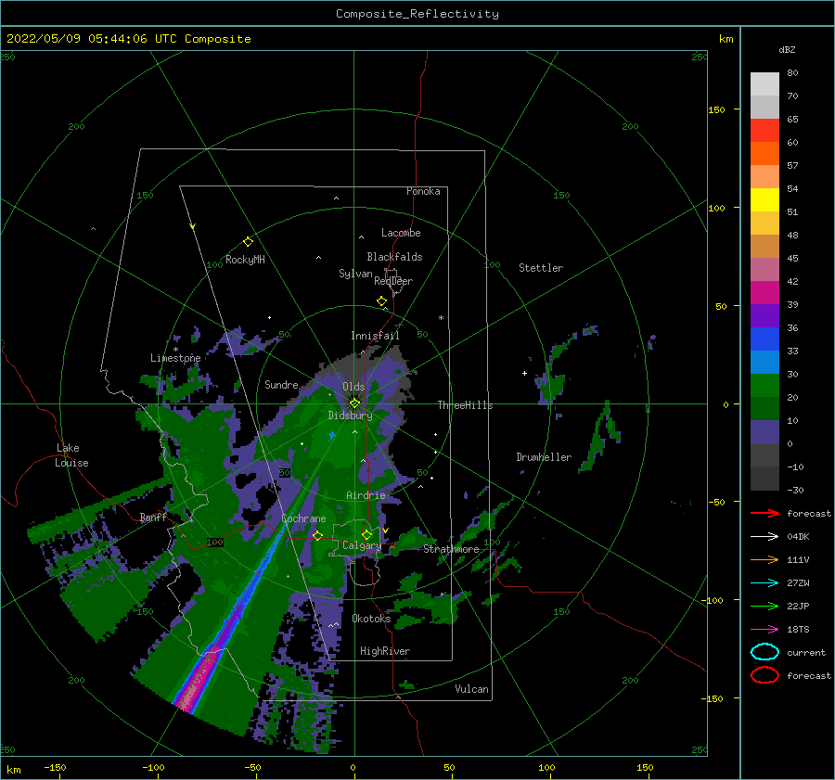The width and height of the screenshot is (835, 780).
Task: Click the Strathmore city label
Action: point(451,549)
